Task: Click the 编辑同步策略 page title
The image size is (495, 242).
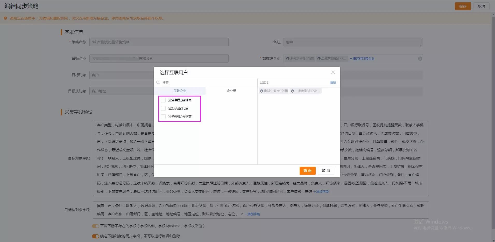Action: (22, 6)
